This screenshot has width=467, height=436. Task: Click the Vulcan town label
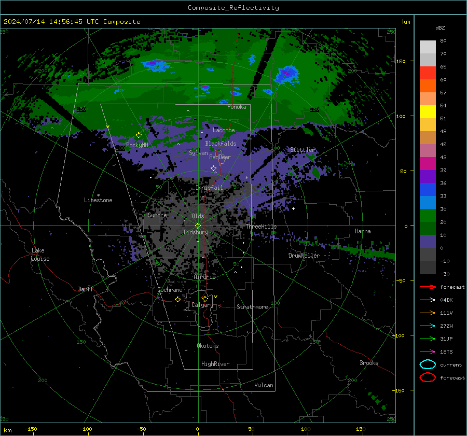[264, 385]
